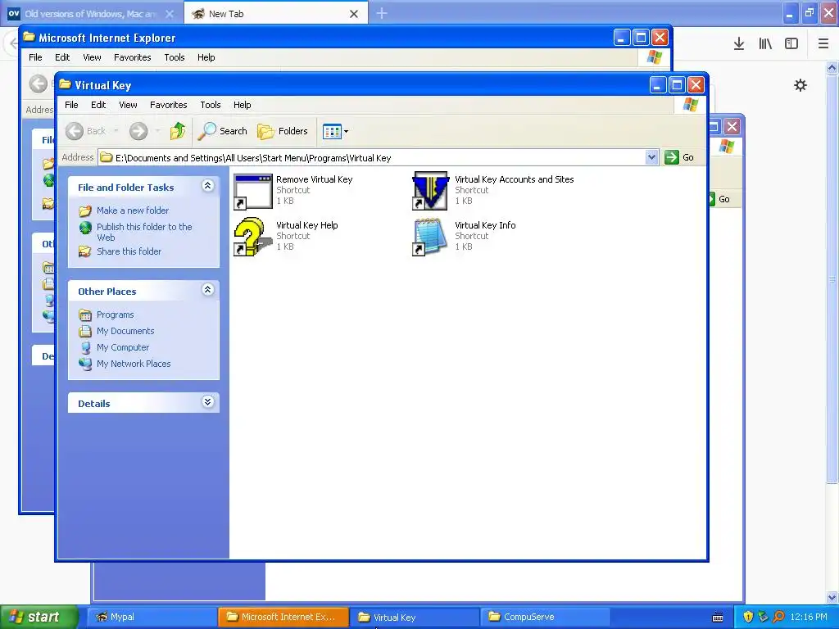Click the orange magnifier tray icon
This screenshot has width=839, height=629.
[778, 617]
